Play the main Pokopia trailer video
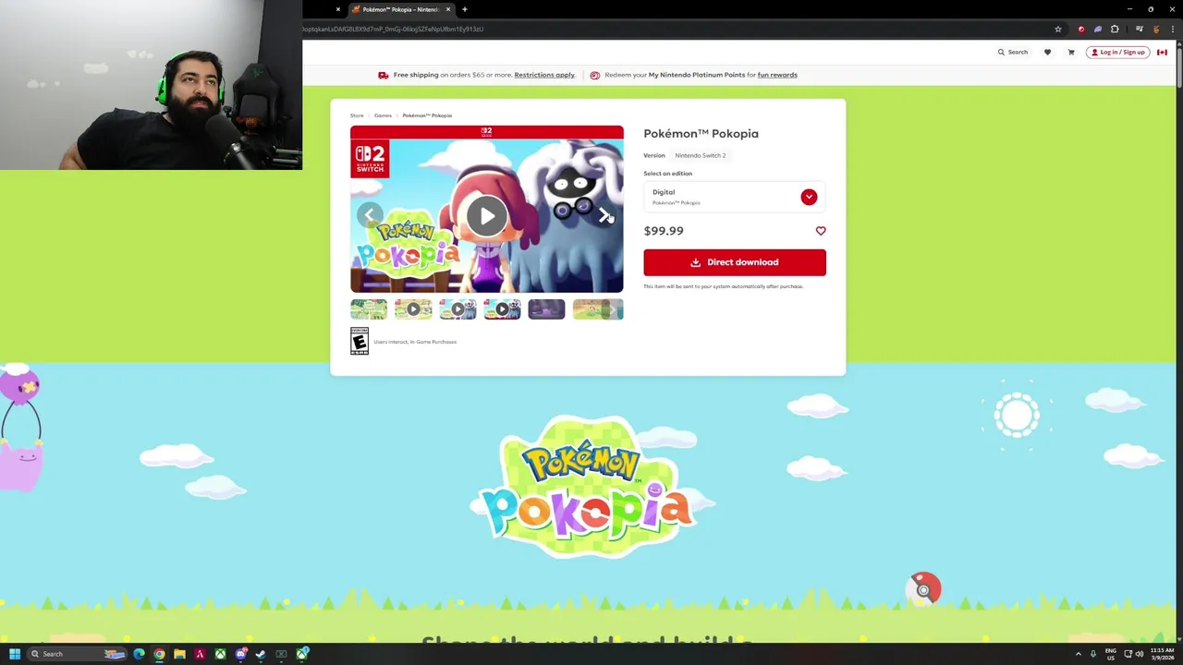 (x=486, y=216)
